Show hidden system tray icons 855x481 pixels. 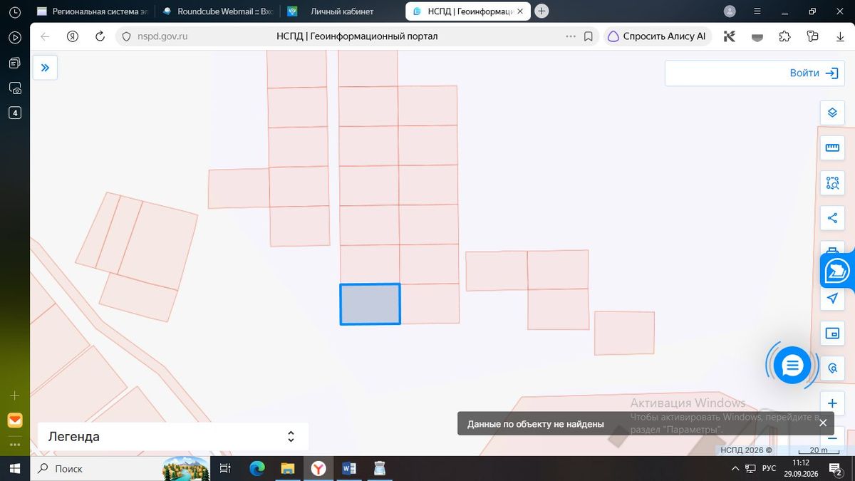tap(735, 468)
